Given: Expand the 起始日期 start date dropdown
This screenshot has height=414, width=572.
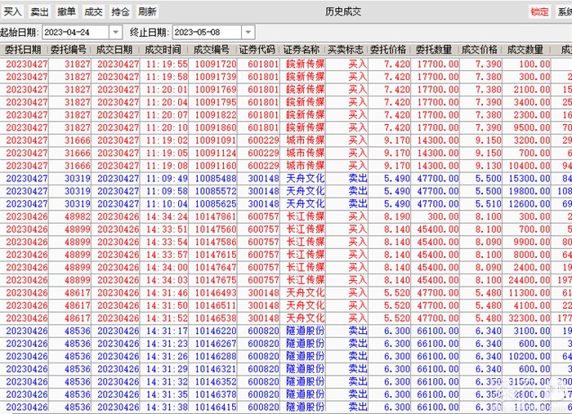Looking at the screenshot, I should tap(115, 32).
